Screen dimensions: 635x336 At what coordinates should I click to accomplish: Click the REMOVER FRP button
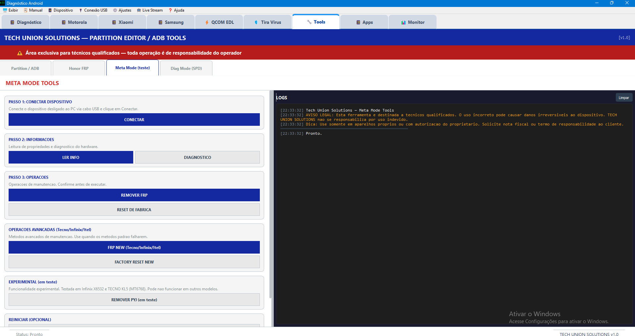[134, 195]
